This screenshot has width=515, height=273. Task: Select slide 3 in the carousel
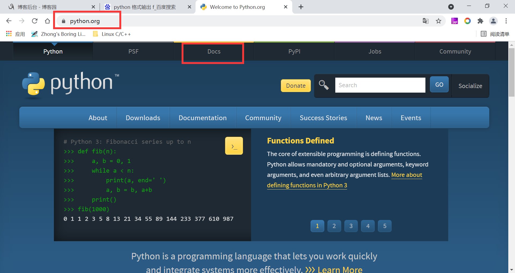[351, 226]
